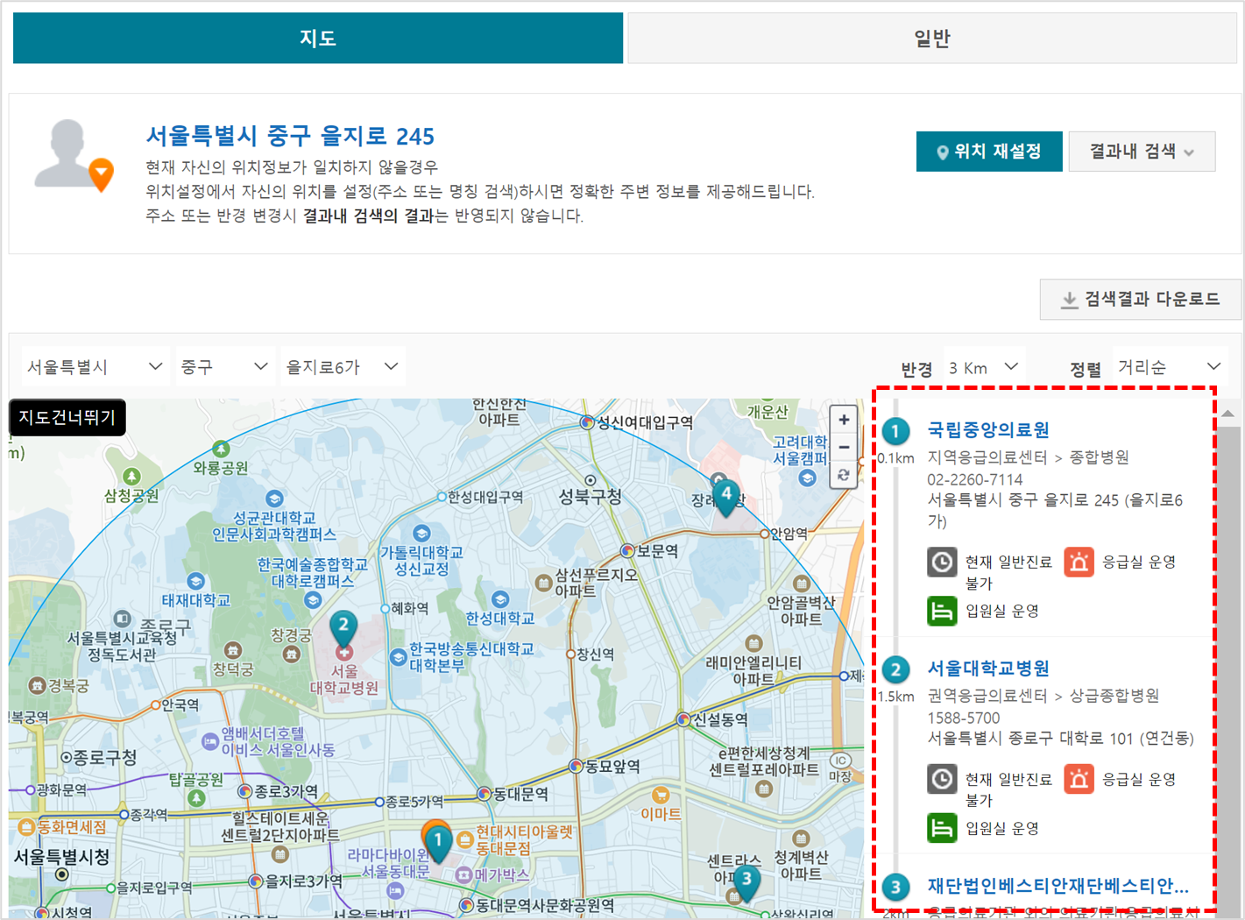Open the 중구 district dropdown
Image resolution: width=1245 pixels, height=920 pixels.
pyautogui.click(x=223, y=367)
